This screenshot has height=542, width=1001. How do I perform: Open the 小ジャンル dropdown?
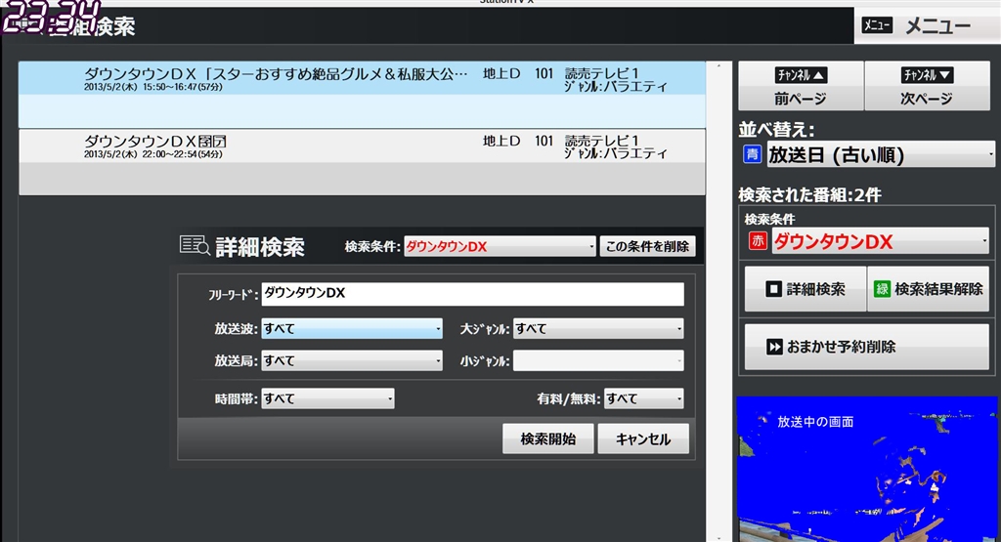point(598,360)
